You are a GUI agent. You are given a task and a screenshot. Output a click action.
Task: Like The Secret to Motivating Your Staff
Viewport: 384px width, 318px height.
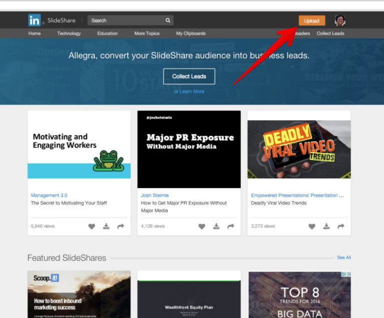[x=91, y=226]
